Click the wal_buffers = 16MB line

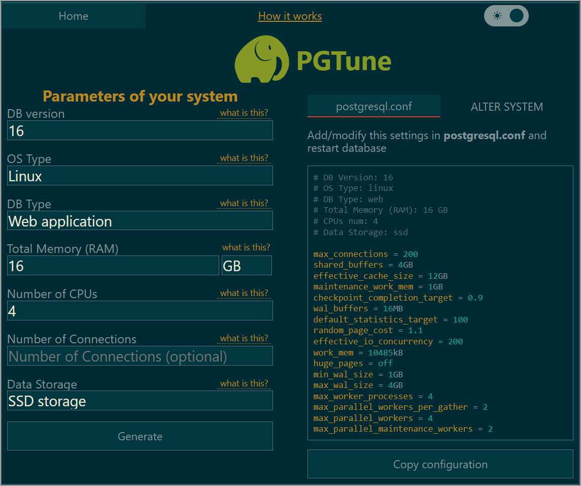[x=358, y=308]
